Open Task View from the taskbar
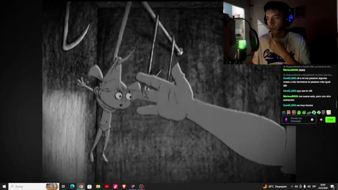The width and height of the screenshot is (338, 190). click(x=63, y=187)
